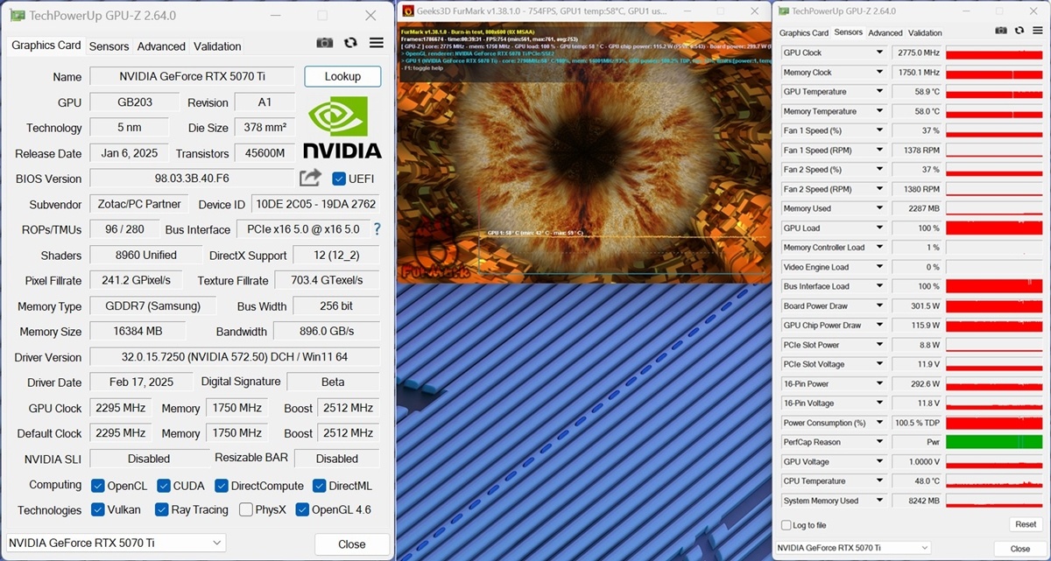The image size is (1051, 561).
Task: Click the Reset button in Sensors window
Action: (x=1026, y=524)
